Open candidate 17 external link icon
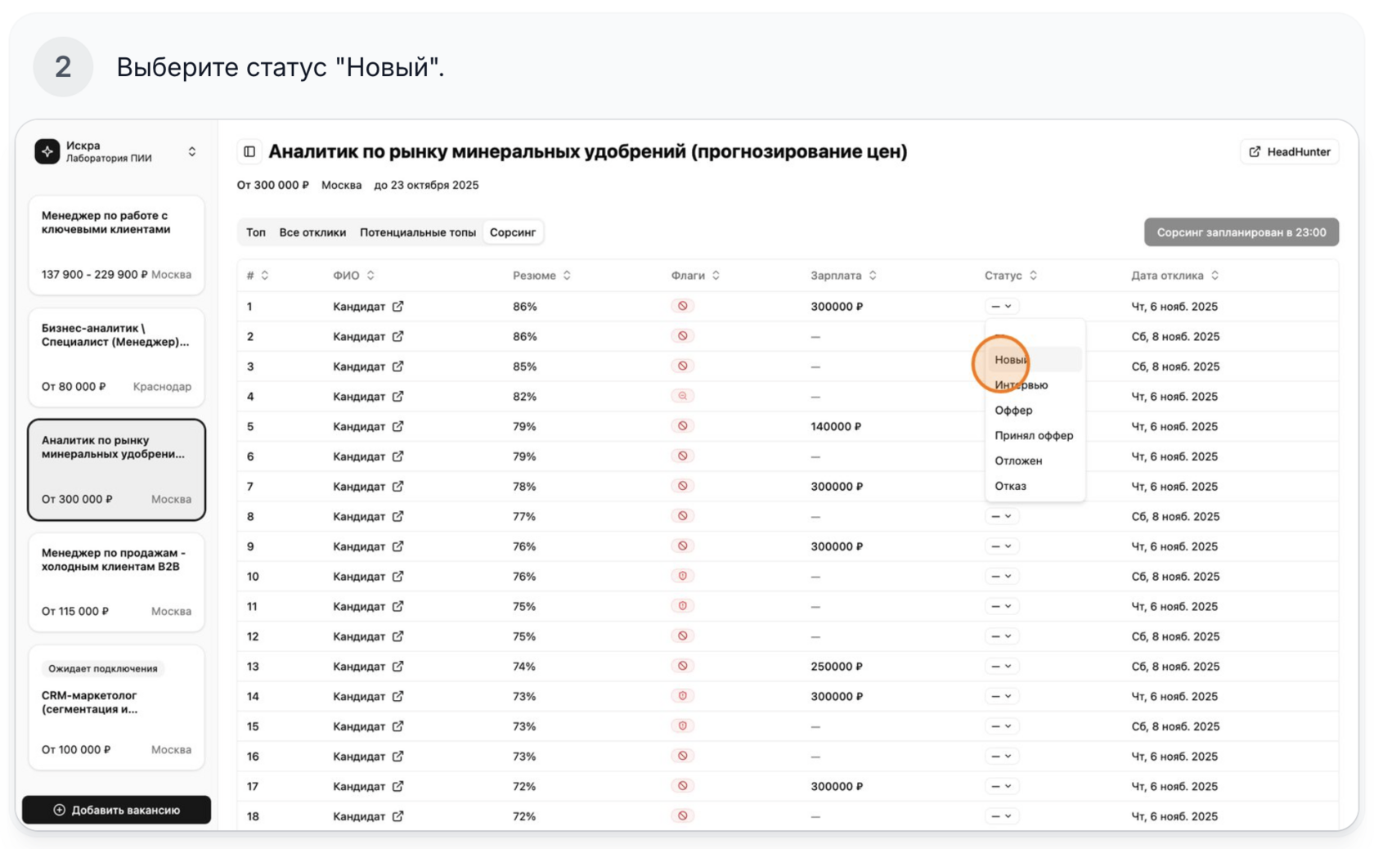 (x=398, y=786)
